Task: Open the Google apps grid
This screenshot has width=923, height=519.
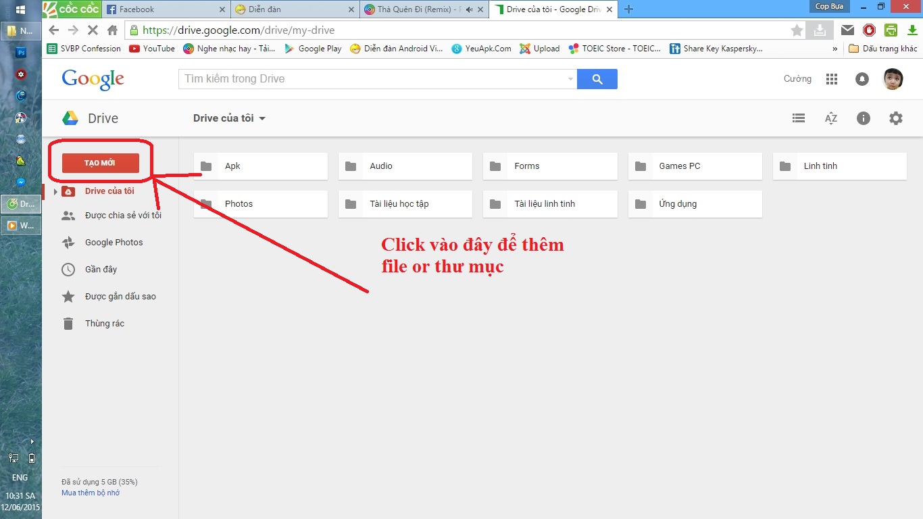Action: pyautogui.click(x=832, y=79)
